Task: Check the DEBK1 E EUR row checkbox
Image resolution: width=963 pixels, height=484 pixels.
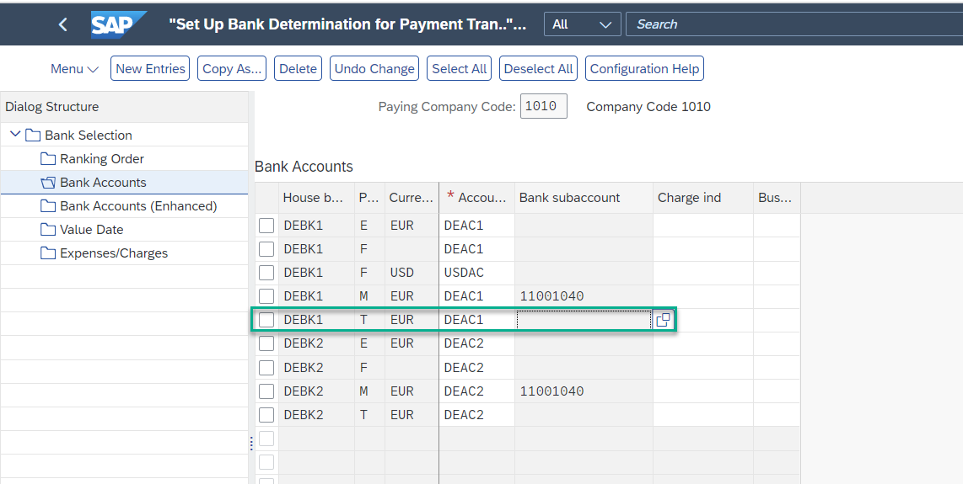Action: [266, 225]
